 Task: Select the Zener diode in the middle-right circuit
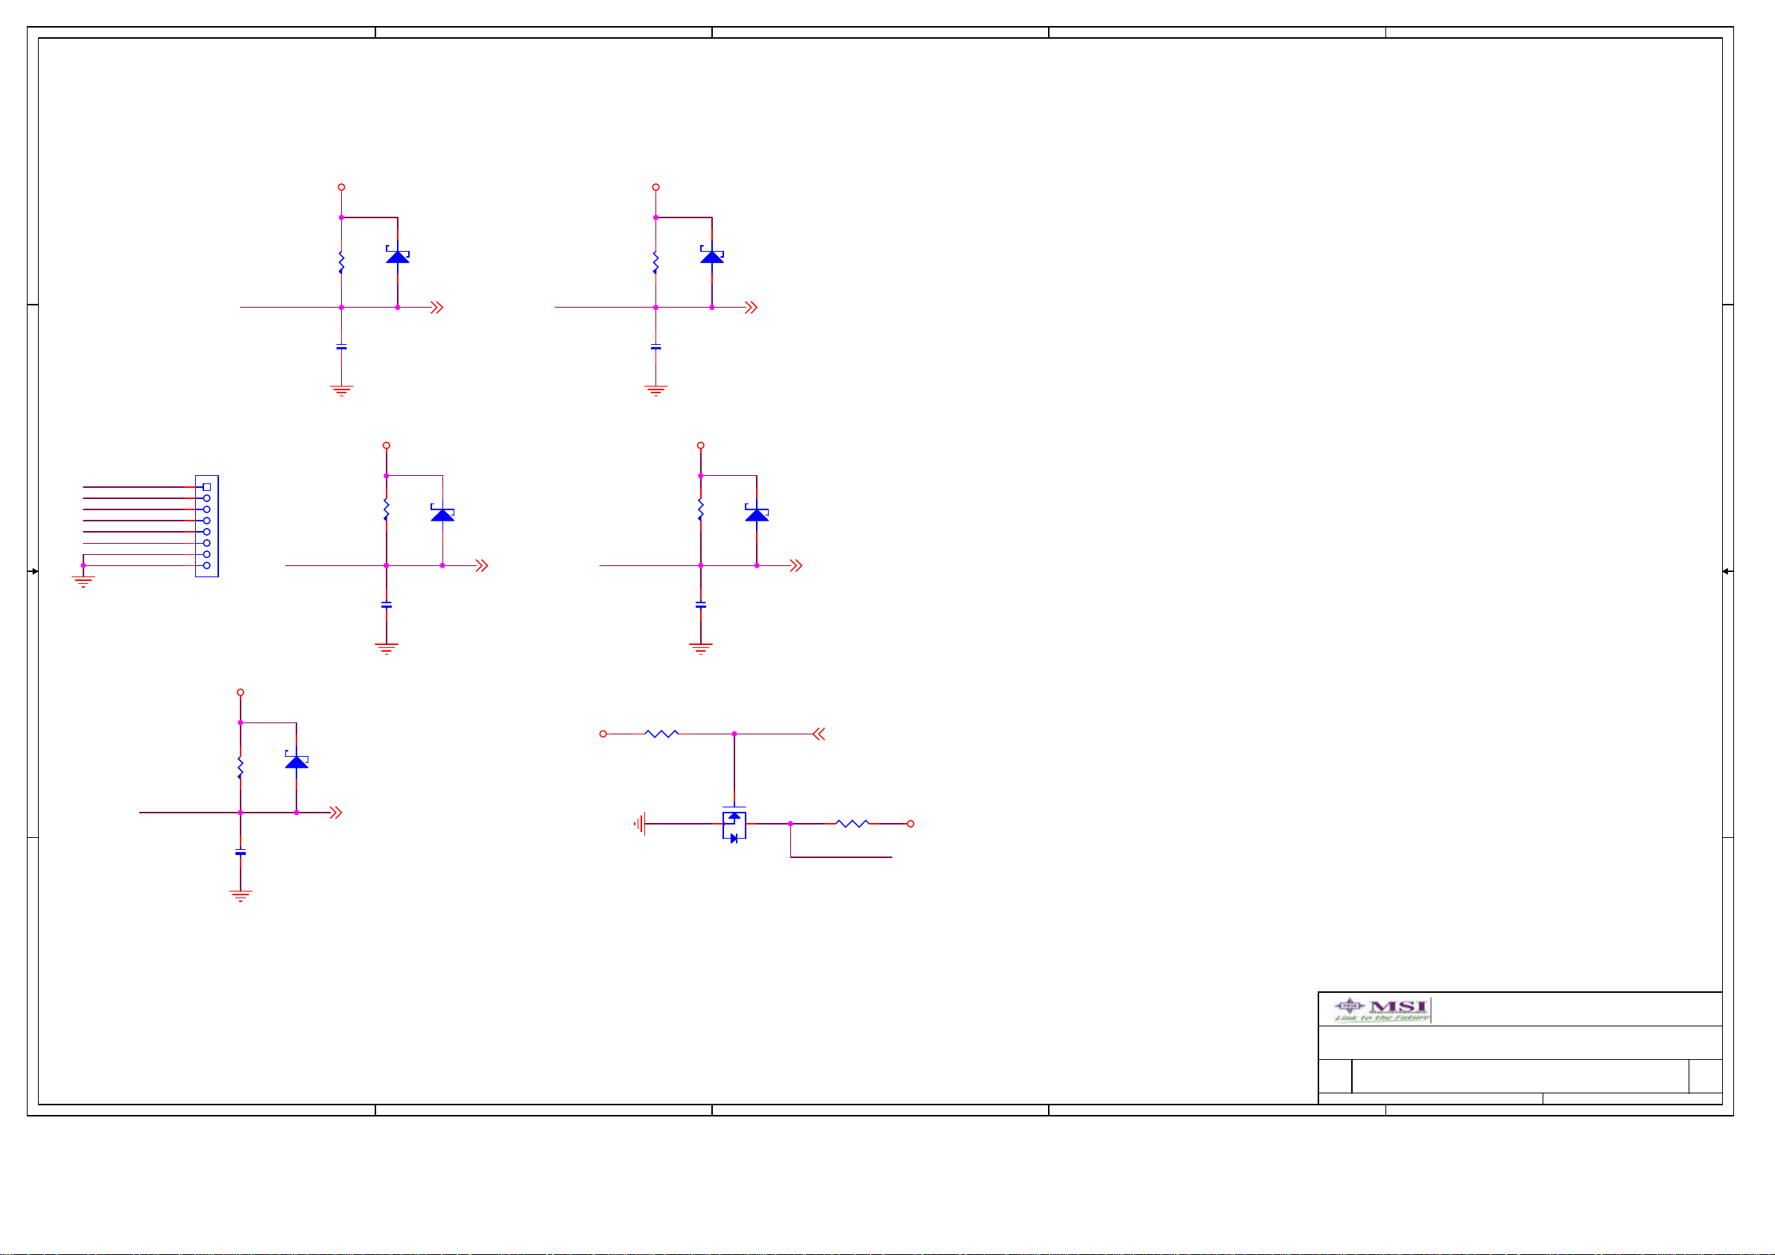pyautogui.click(x=757, y=513)
